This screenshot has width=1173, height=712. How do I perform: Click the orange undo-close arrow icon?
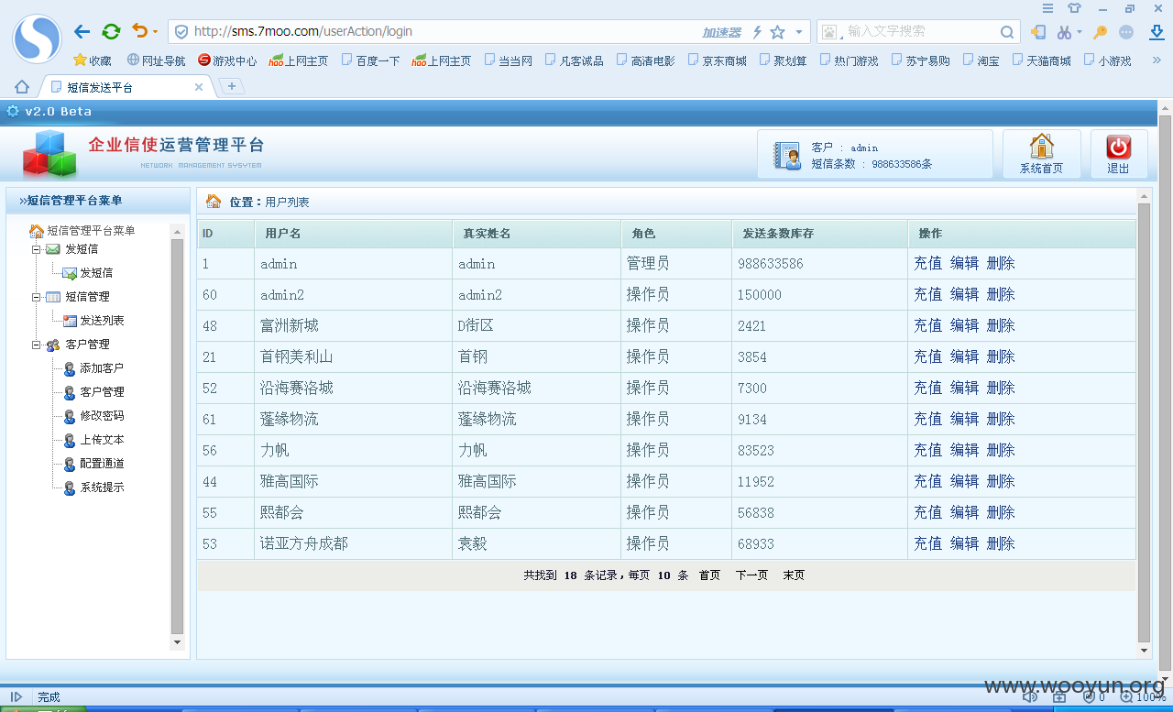click(x=139, y=31)
